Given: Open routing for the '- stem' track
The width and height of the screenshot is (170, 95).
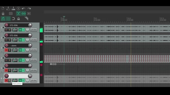Looking at the screenshot, I should (15, 50).
